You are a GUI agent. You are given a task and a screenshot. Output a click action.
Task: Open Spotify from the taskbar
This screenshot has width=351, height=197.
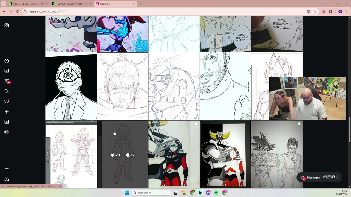216,193
